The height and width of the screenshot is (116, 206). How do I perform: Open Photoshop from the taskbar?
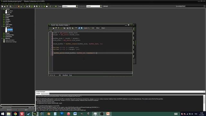click(x=62, y=114)
